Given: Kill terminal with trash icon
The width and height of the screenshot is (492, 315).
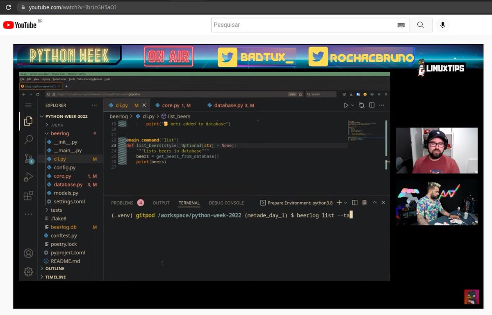Looking at the screenshot, I should click(x=364, y=203).
